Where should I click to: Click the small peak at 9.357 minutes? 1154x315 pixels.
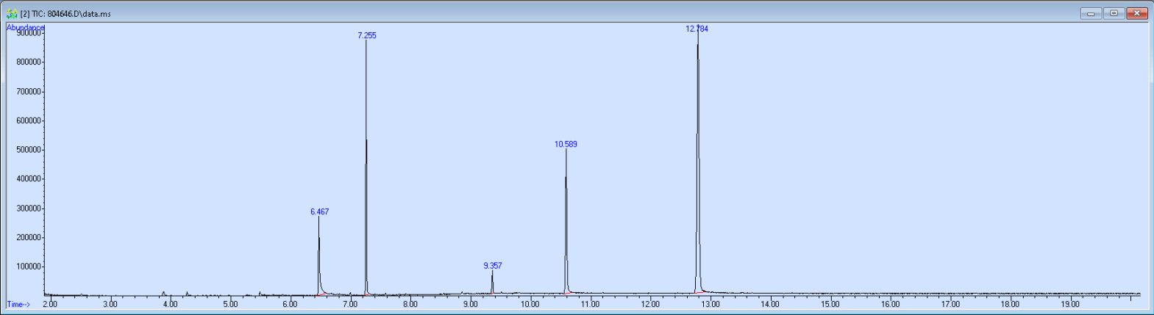coord(492,283)
